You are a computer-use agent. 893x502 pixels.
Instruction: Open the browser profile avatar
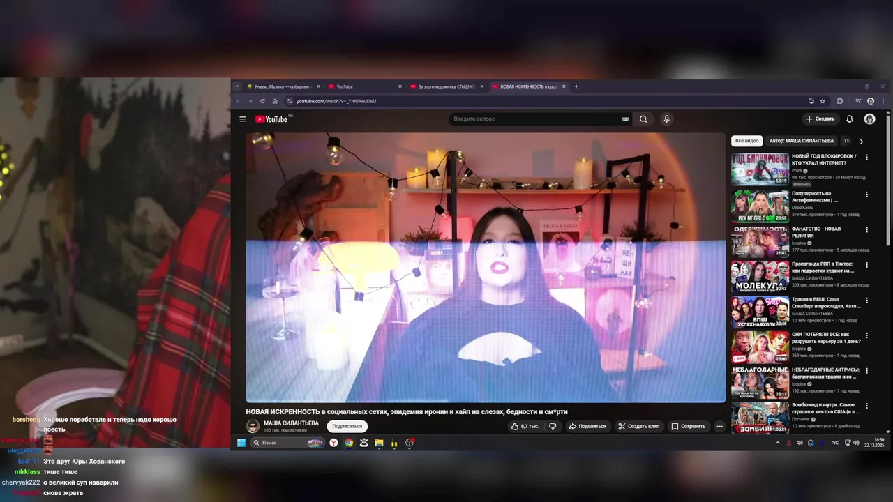(871, 101)
